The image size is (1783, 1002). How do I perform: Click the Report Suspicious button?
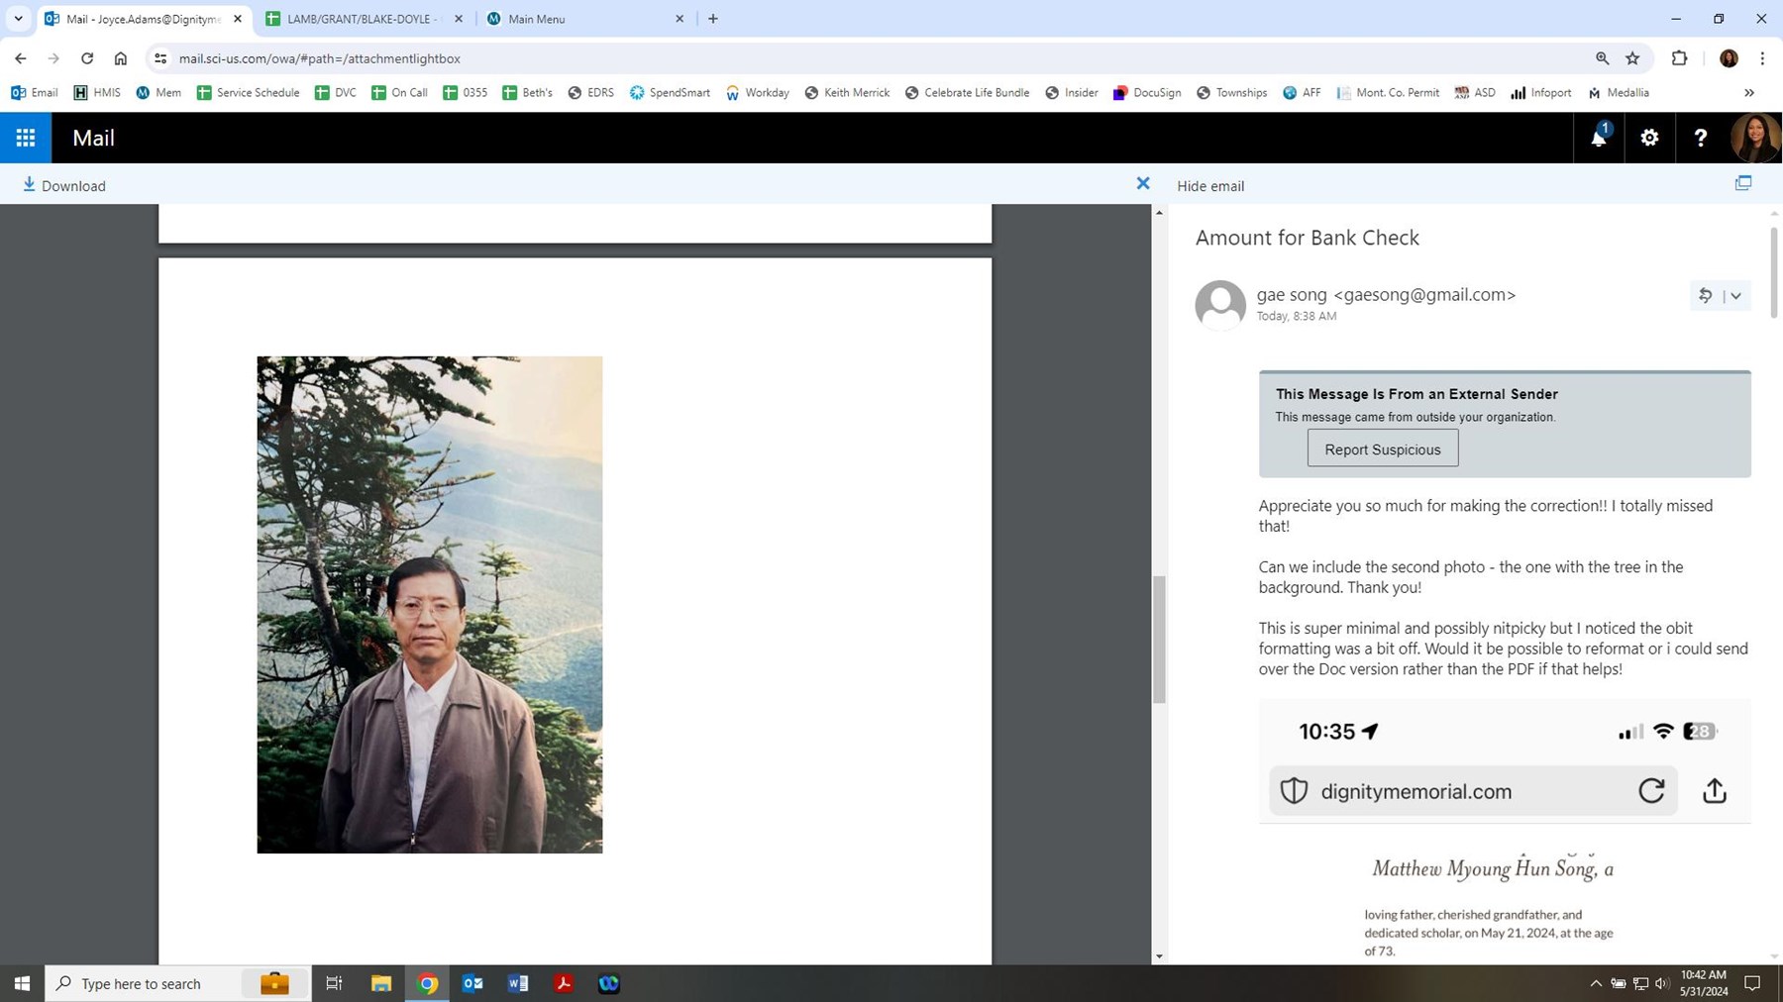[x=1382, y=449]
